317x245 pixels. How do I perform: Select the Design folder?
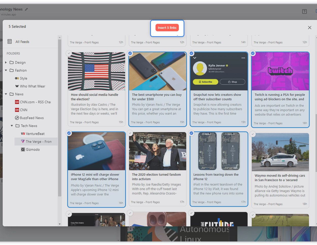coord(20,62)
